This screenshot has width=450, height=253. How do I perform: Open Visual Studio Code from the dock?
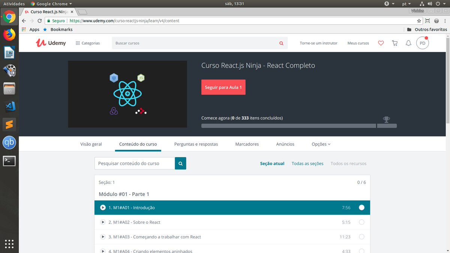[x=9, y=106]
